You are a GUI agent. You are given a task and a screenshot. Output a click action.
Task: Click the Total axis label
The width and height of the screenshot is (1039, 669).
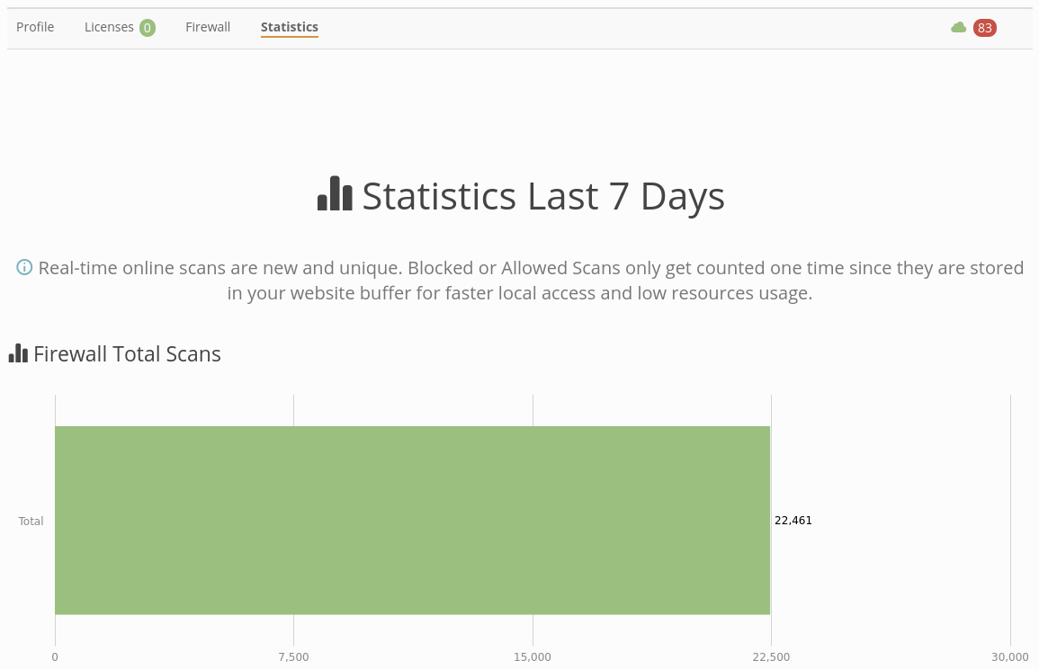pos(31,521)
